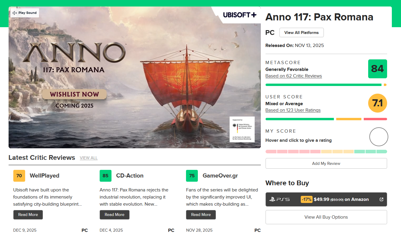
Task: Open Based on 62 Critic Reviews link
Action: coord(294,76)
